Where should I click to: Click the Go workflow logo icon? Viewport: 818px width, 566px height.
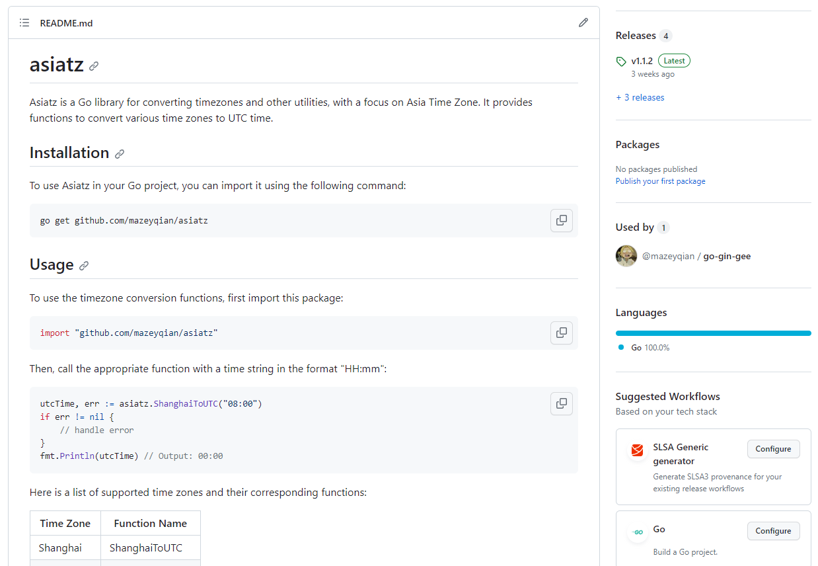[x=637, y=532]
